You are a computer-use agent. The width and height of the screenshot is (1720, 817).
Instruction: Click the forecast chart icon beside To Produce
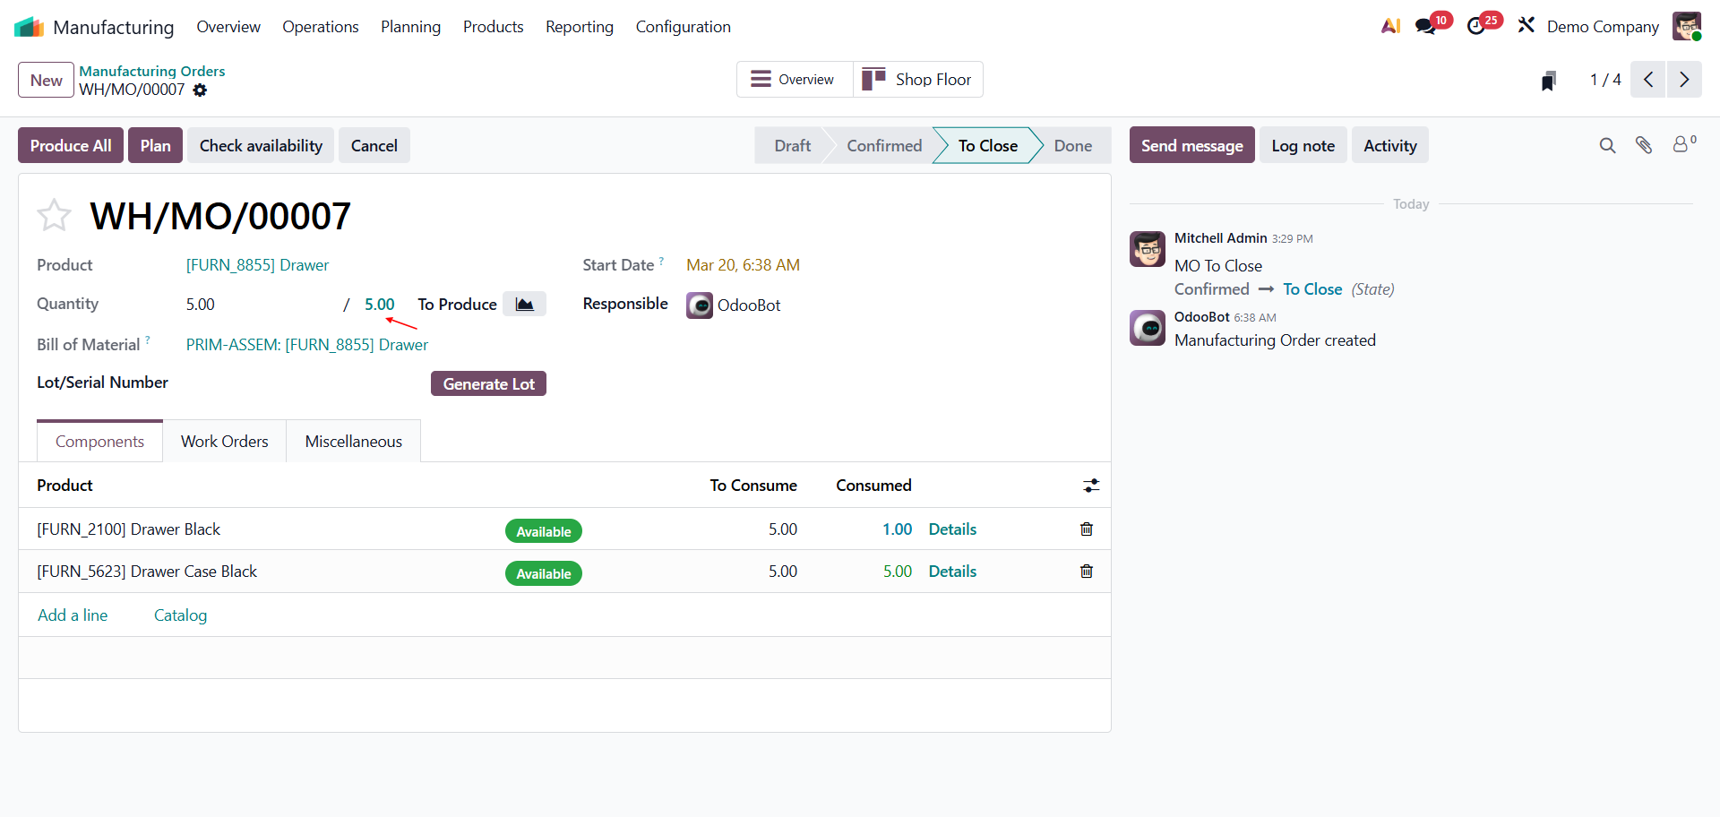pos(524,305)
